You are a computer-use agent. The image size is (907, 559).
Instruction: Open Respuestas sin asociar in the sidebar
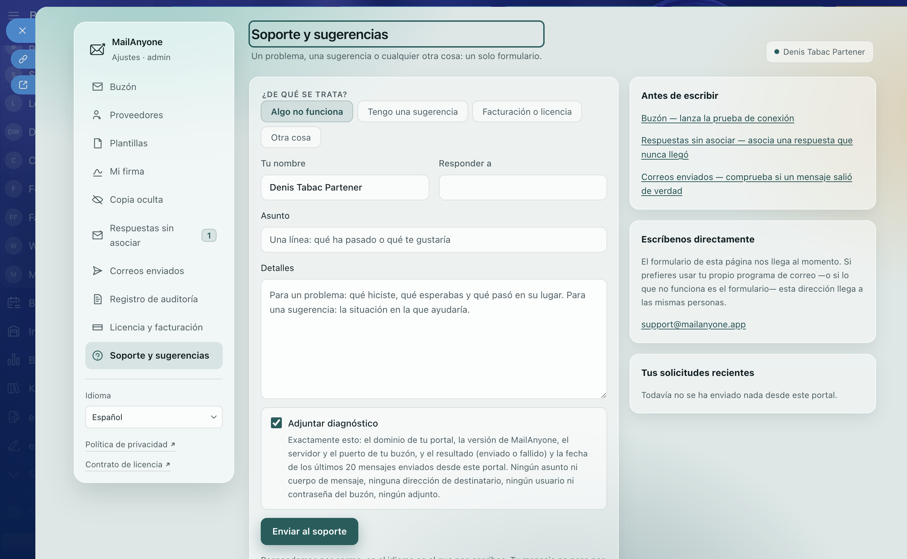pyautogui.click(x=154, y=235)
